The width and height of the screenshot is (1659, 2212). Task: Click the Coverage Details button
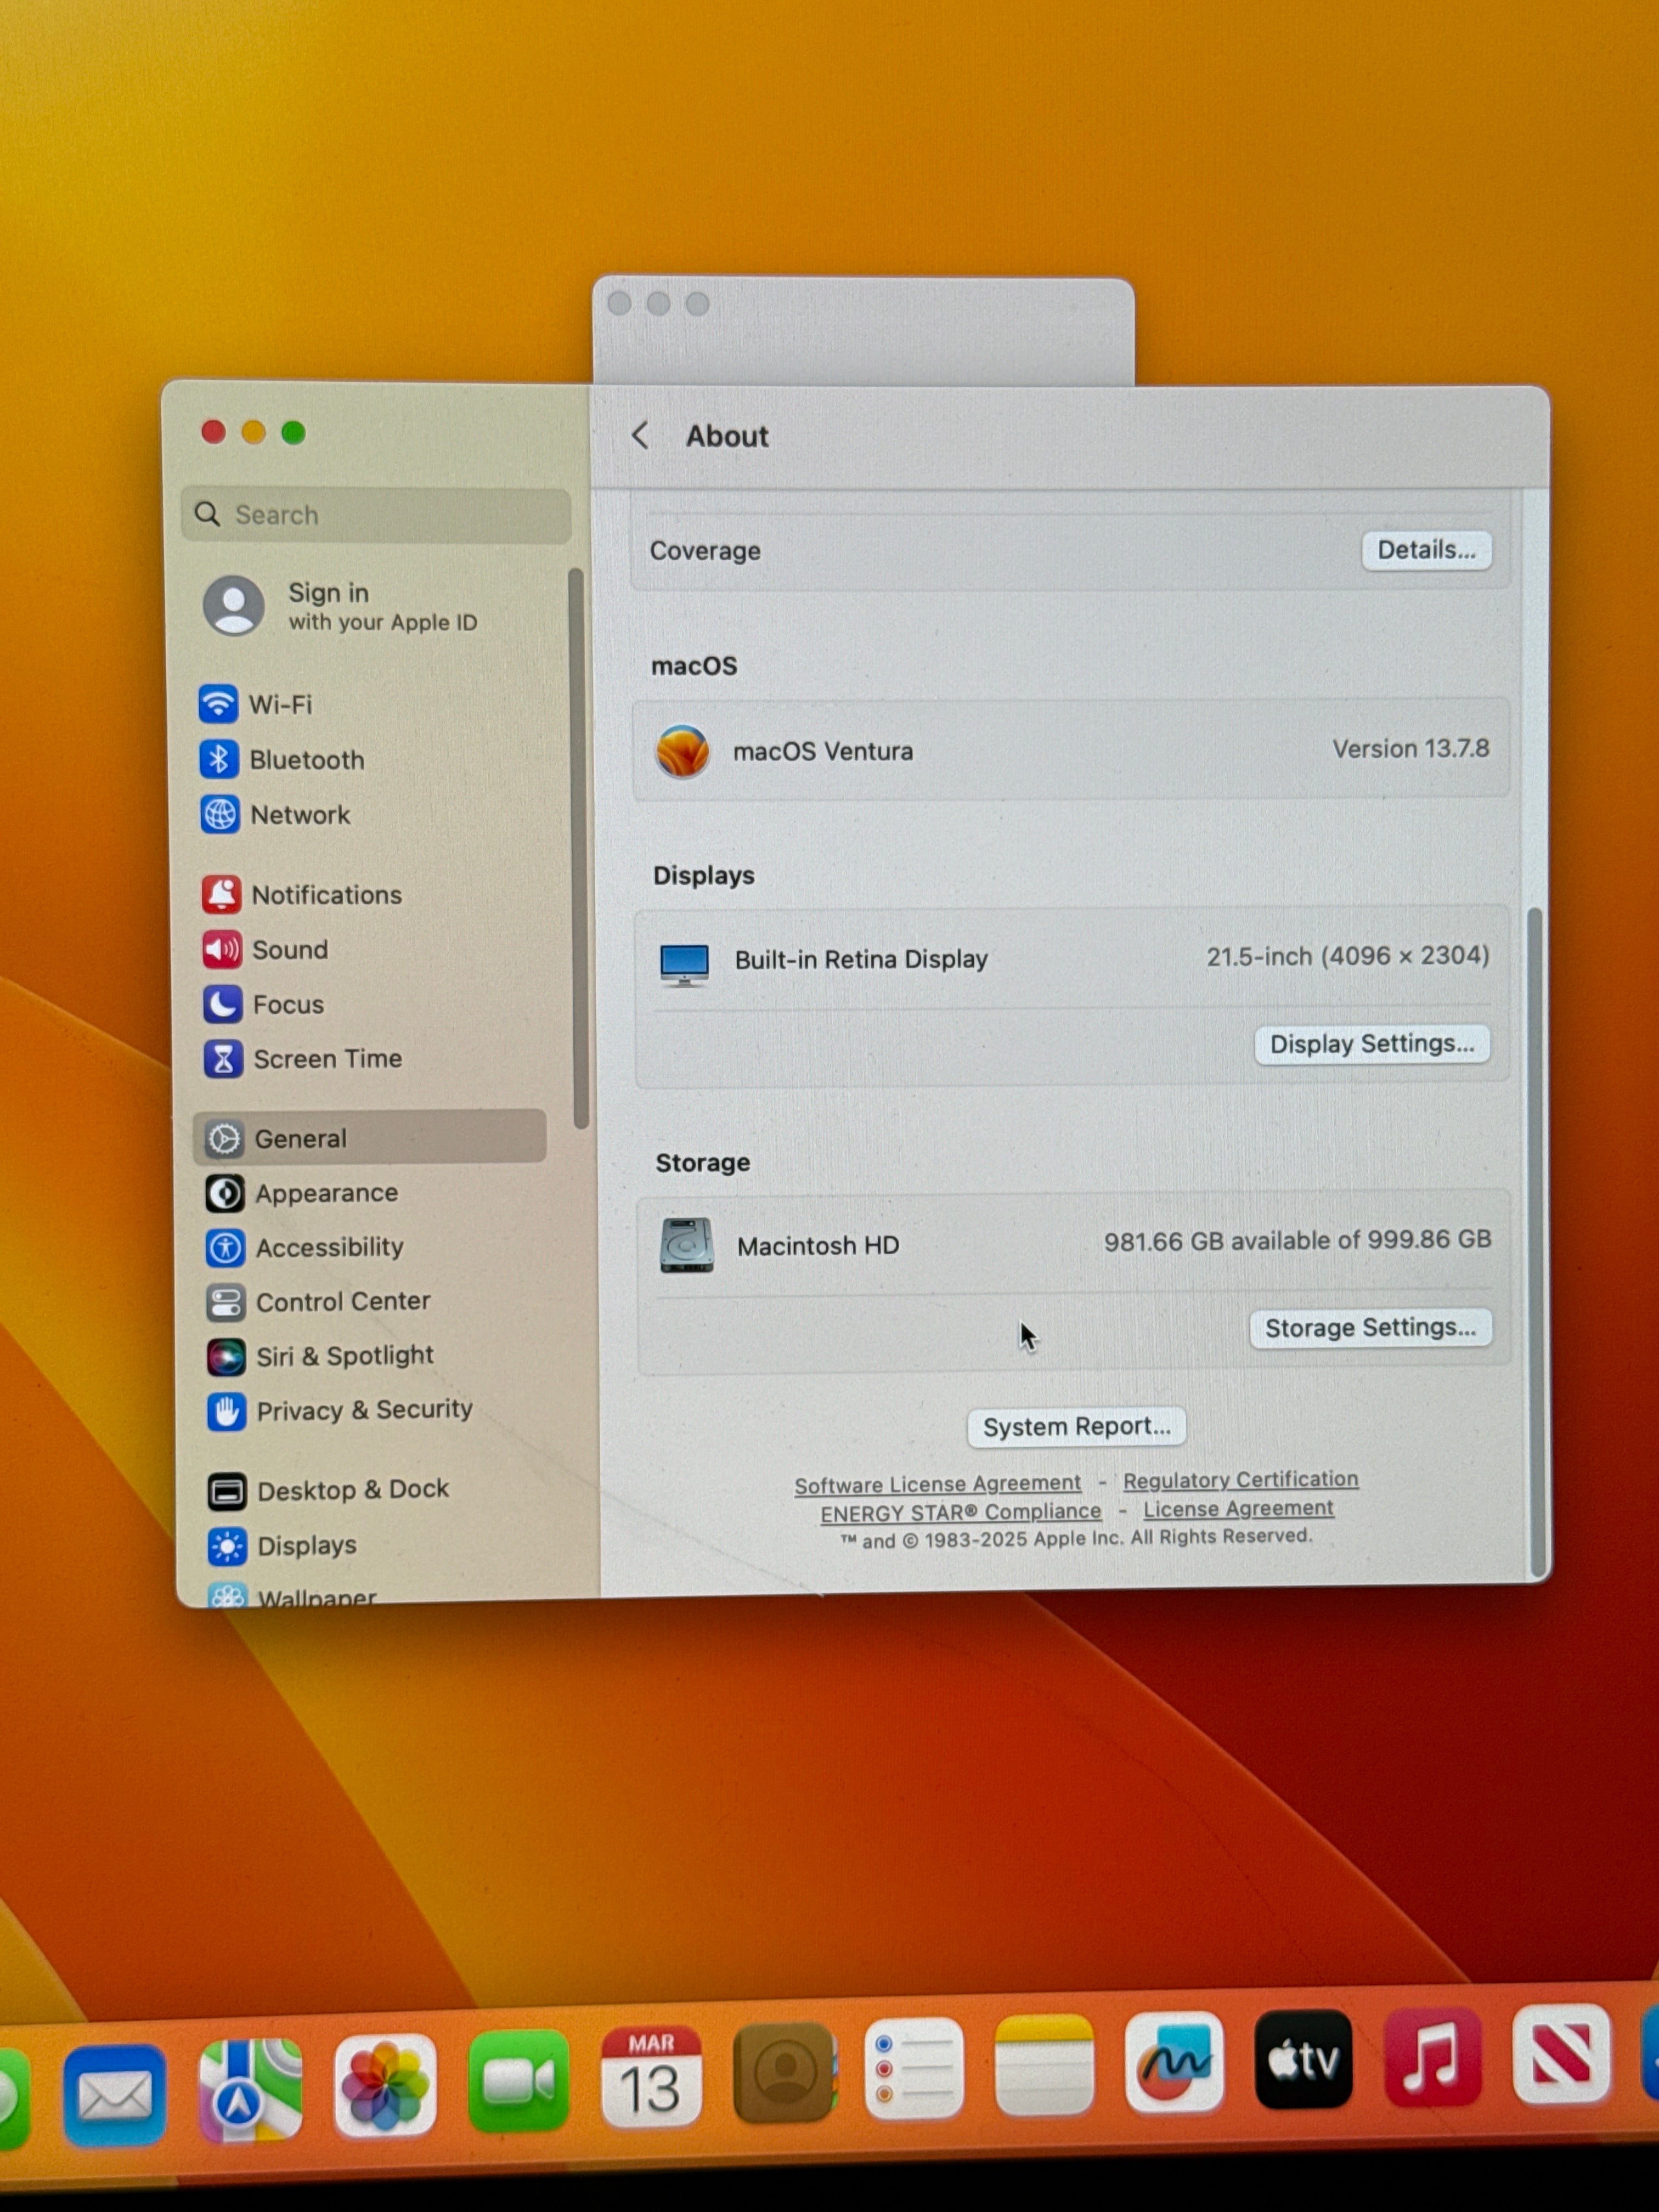(x=1426, y=550)
